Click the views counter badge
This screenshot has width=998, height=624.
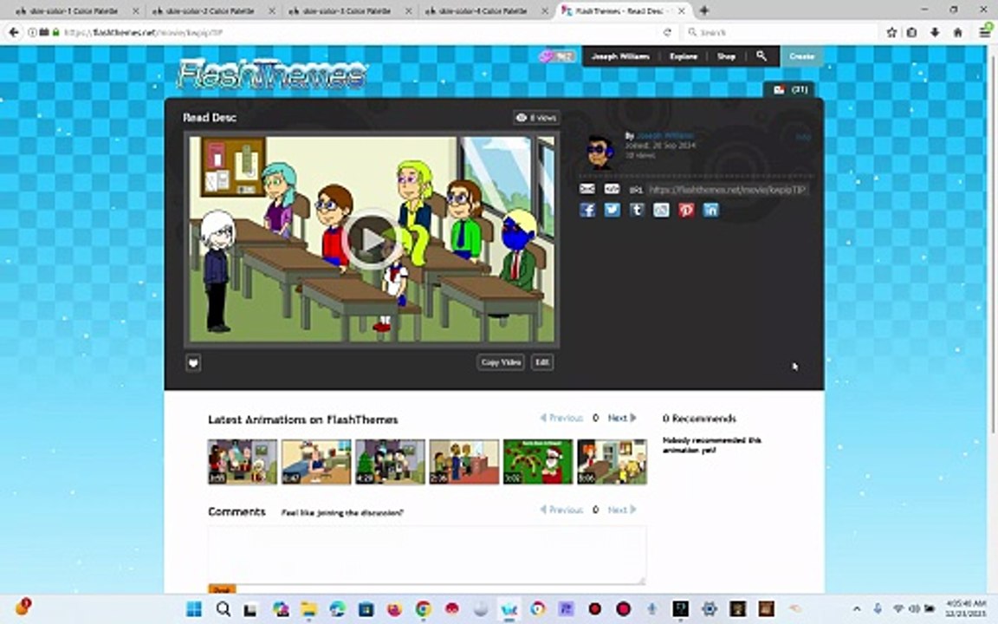pos(536,118)
